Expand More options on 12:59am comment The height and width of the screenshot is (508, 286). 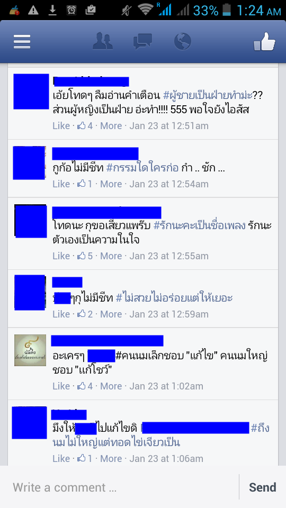tap(111, 314)
